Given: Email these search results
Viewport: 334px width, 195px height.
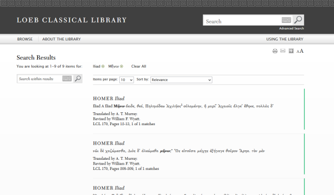Looking at the screenshot, I should coord(282,50).
